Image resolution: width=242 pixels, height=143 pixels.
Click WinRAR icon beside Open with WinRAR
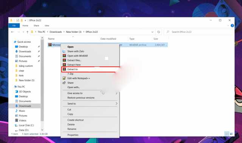click(64, 56)
